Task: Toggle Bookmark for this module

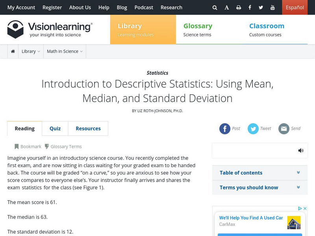Action: click(28, 147)
